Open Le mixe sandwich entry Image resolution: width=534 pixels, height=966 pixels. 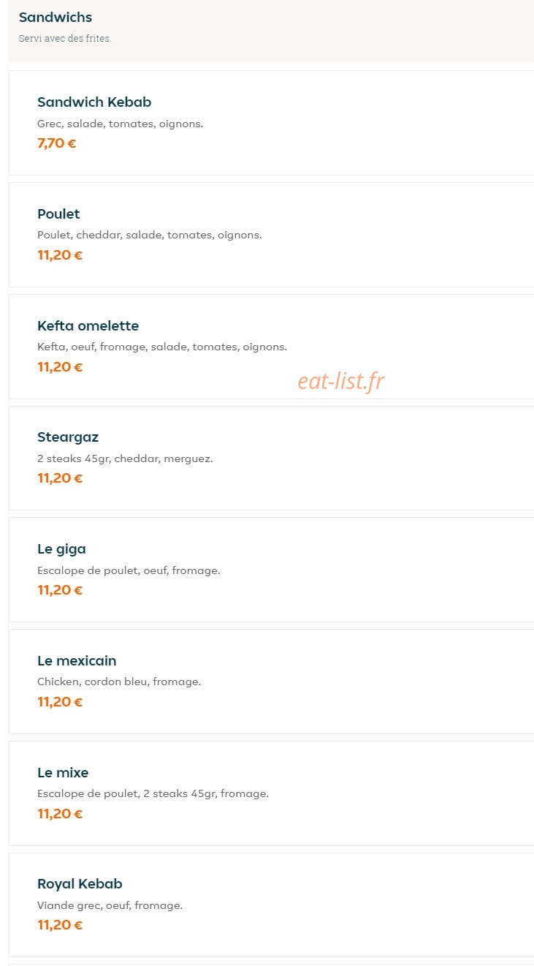(x=271, y=793)
